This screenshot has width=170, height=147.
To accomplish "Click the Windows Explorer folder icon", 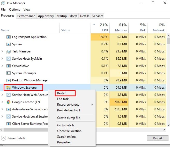I will [9, 88].
